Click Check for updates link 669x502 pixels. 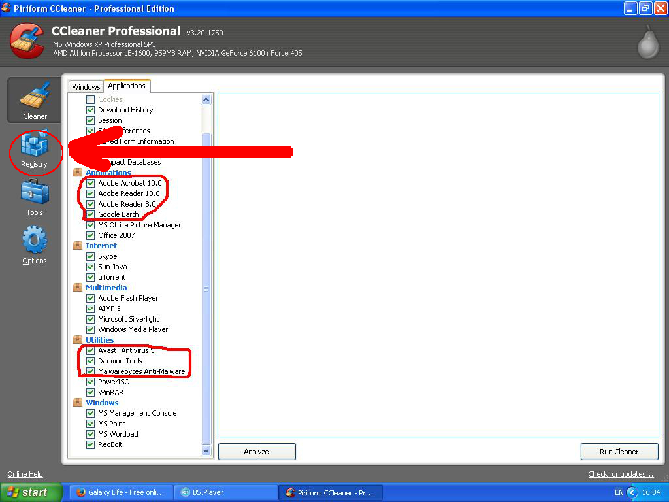pyautogui.click(x=621, y=474)
